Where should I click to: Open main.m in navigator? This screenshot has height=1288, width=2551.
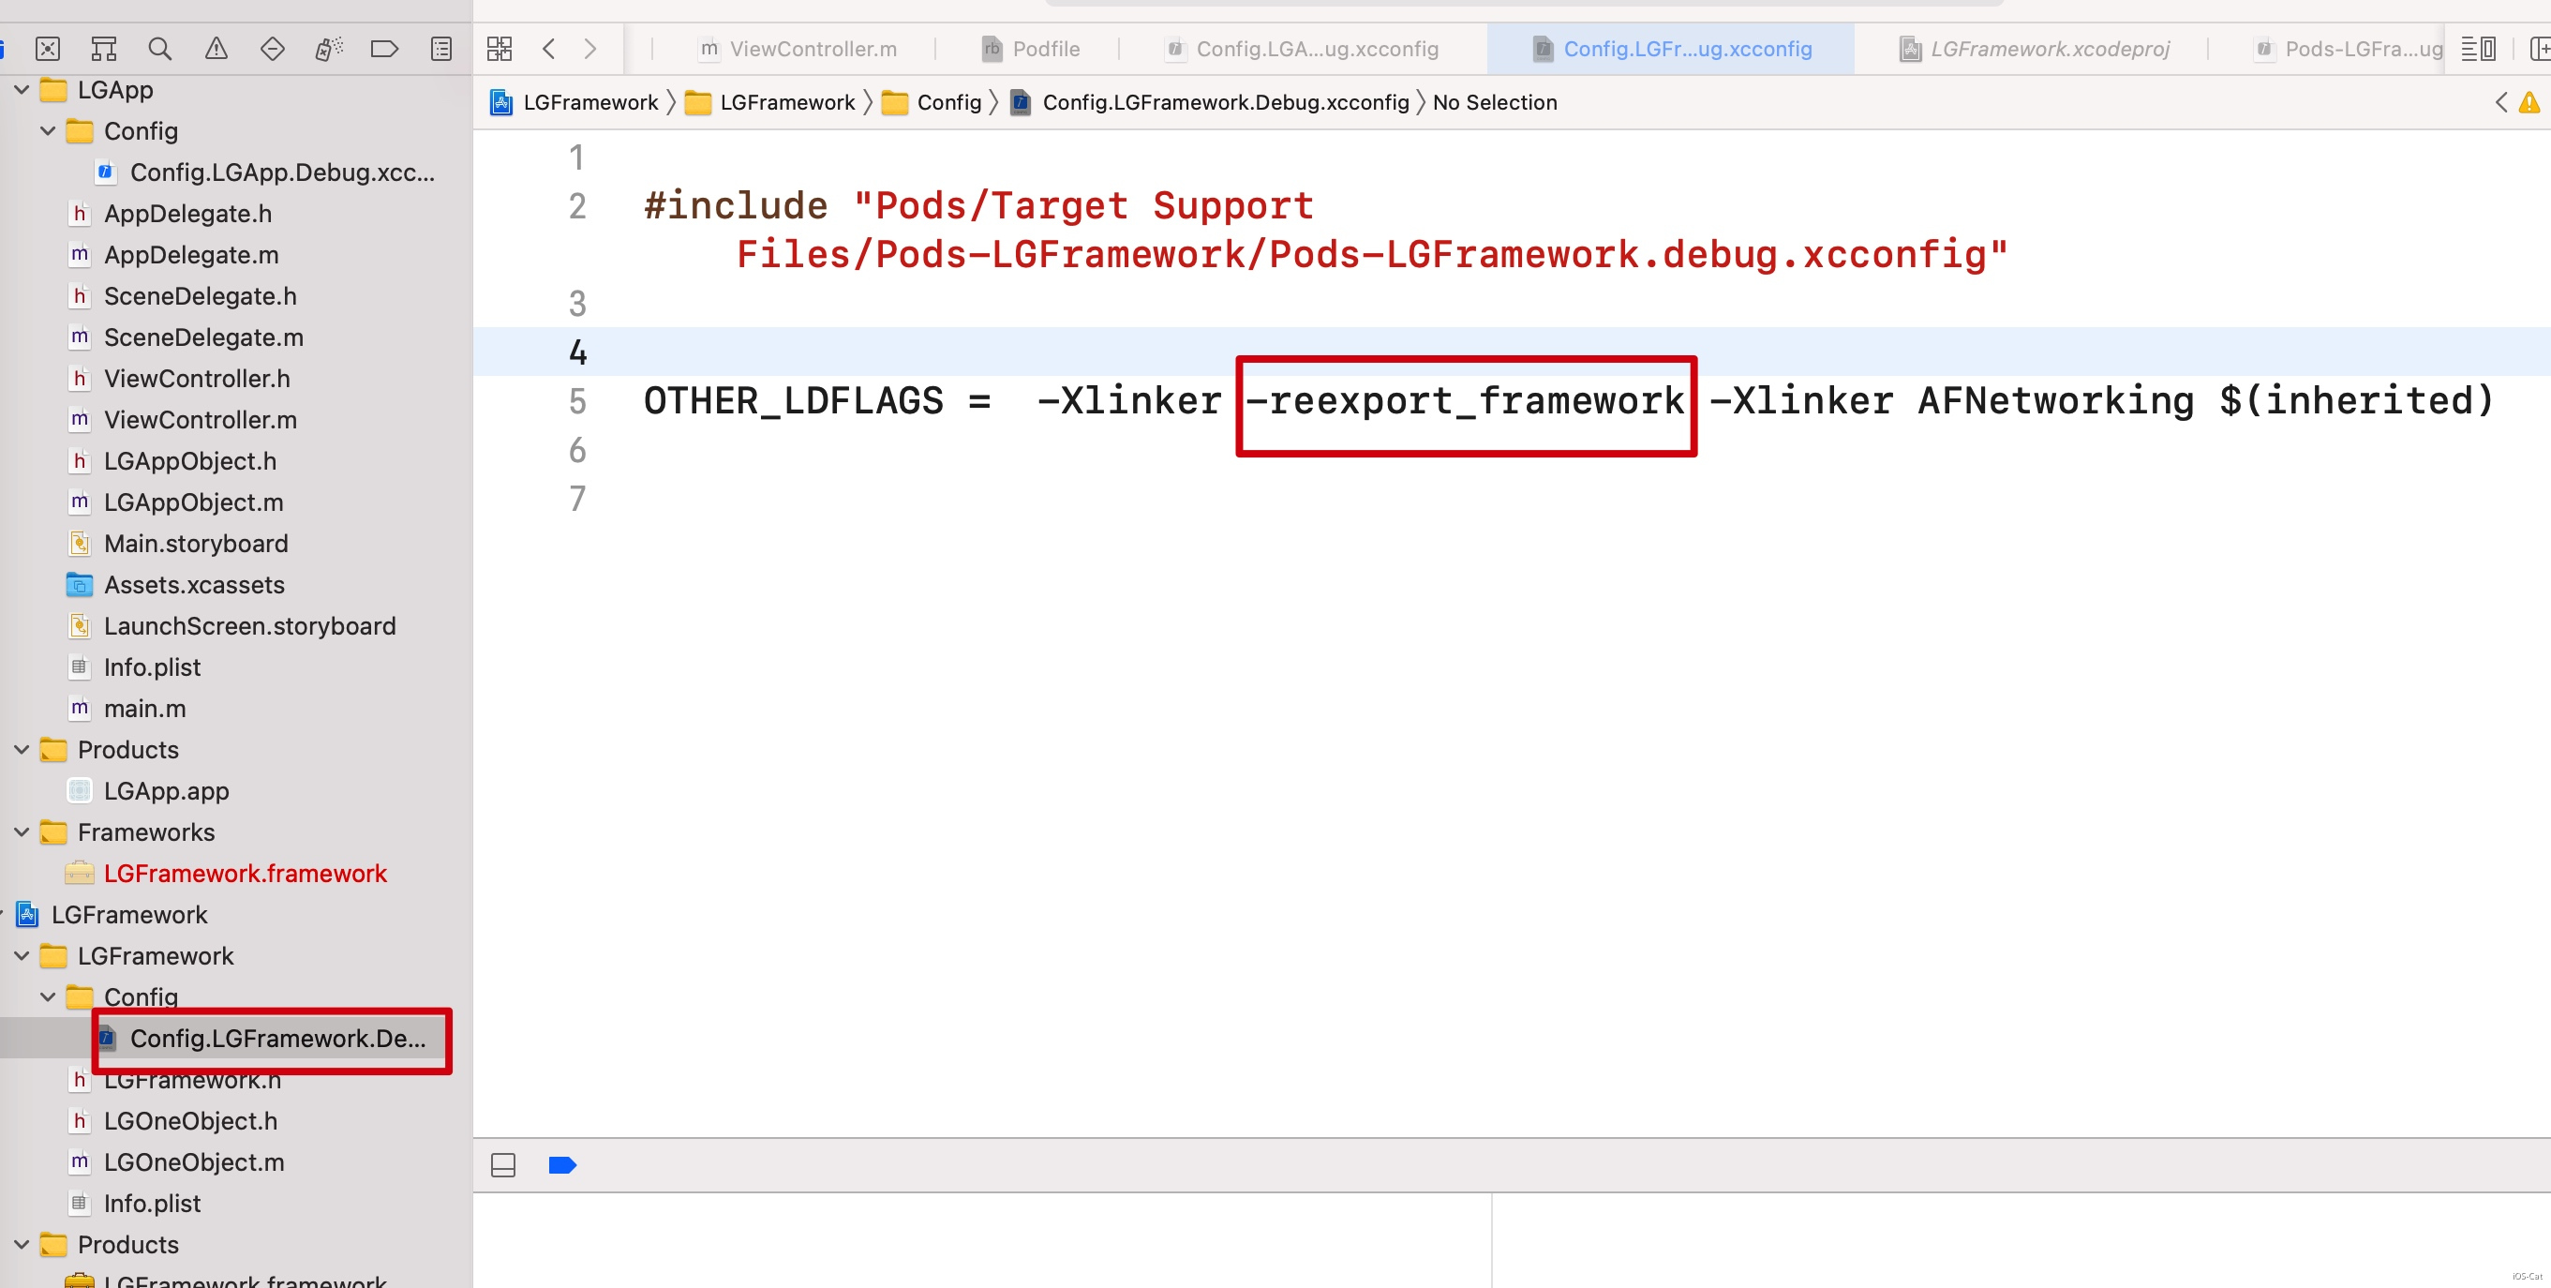[x=127, y=709]
